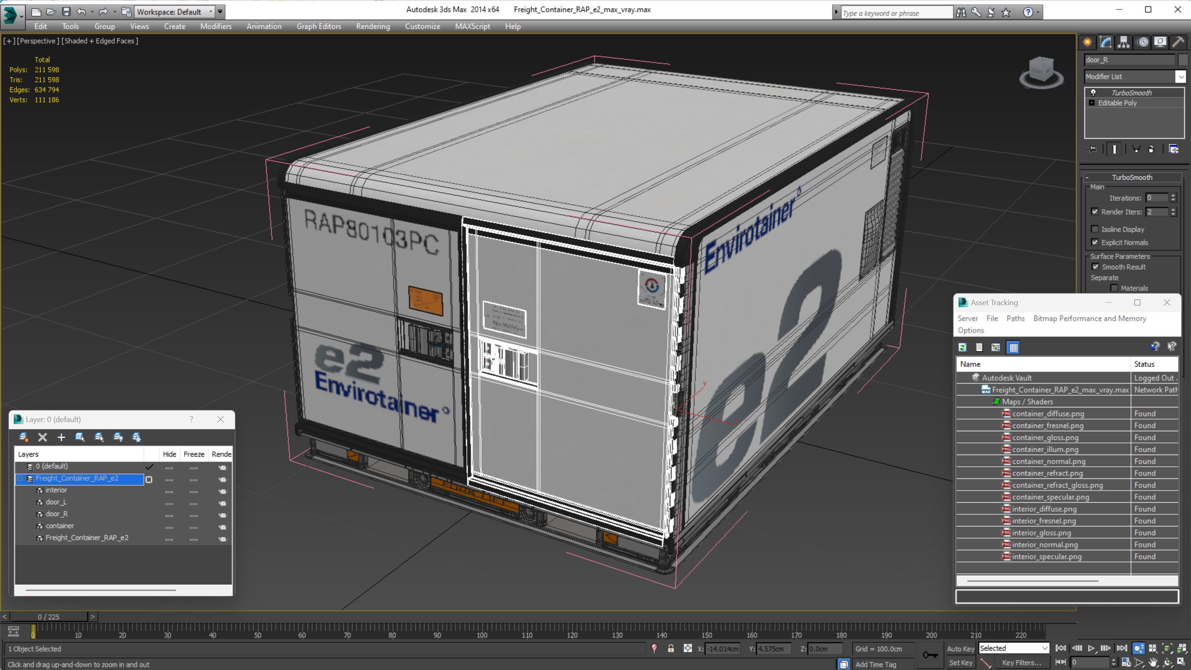Open the Rendering menu
This screenshot has height=670, width=1191.
pos(373,26)
